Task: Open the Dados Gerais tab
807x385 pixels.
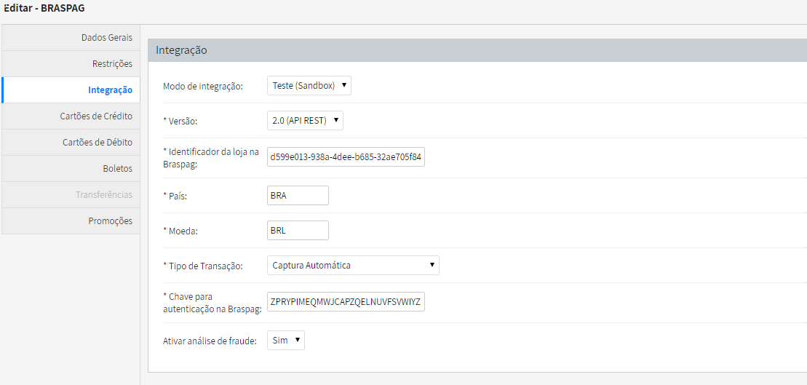Action: pos(71,38)
